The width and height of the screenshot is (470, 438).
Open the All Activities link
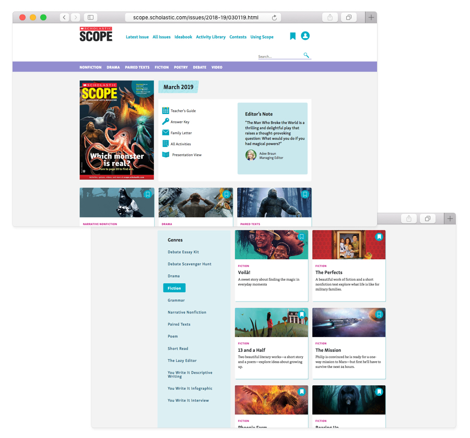click(x=181, y=144)
